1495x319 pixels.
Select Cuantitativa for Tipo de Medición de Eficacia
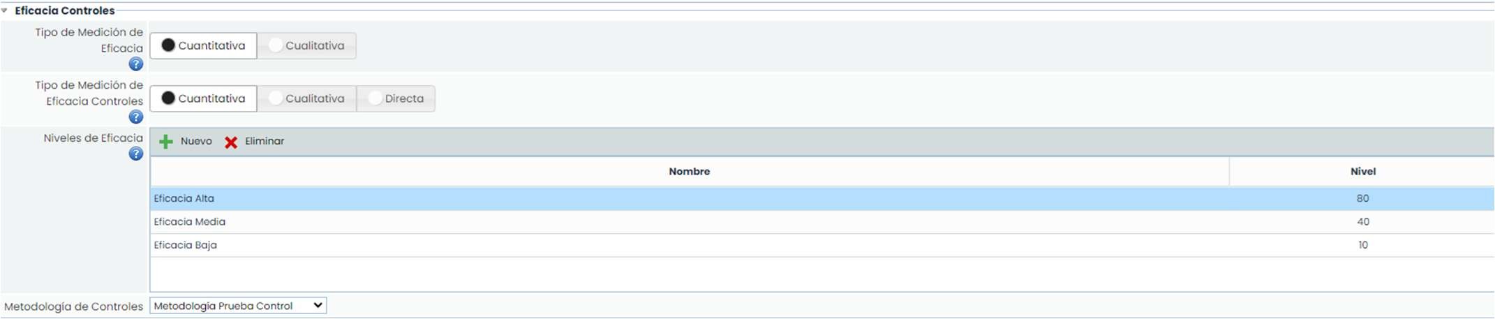[203, 46]
